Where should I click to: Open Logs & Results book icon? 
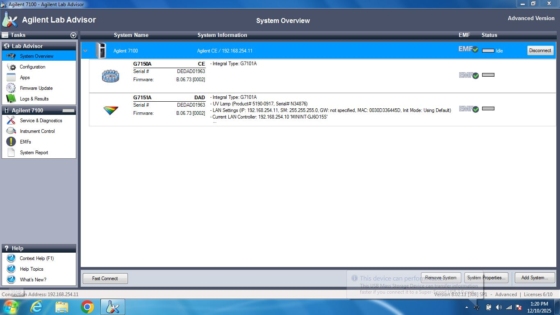point(11,99)
